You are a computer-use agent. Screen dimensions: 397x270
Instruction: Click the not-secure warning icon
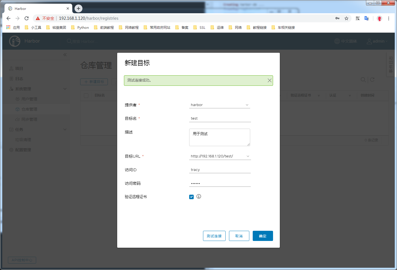pos(38,18)
